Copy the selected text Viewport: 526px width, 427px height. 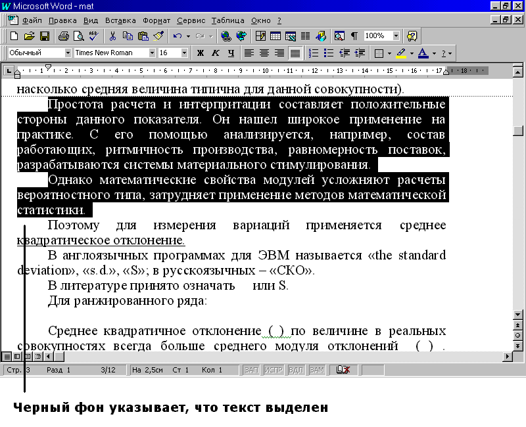(x=128, y=36)
